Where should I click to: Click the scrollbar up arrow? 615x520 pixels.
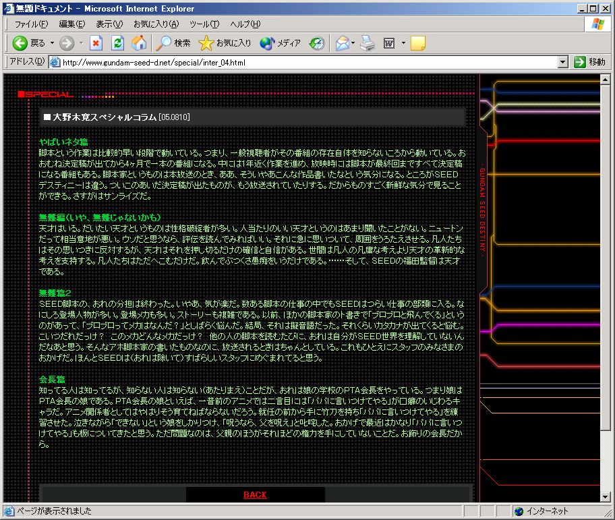[605, 80]
